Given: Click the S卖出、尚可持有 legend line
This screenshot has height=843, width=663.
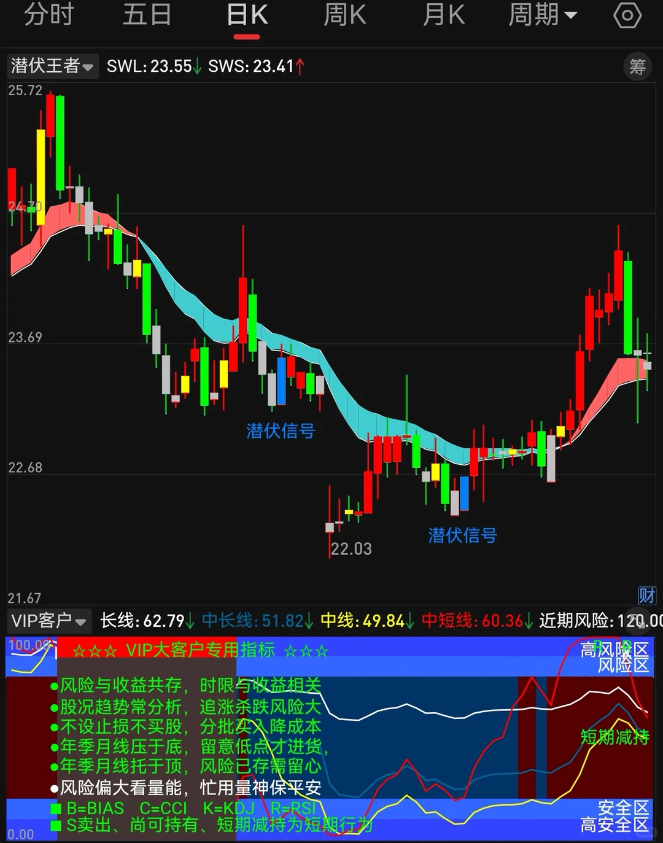Looking at the screenshot, I should point(212,825).
